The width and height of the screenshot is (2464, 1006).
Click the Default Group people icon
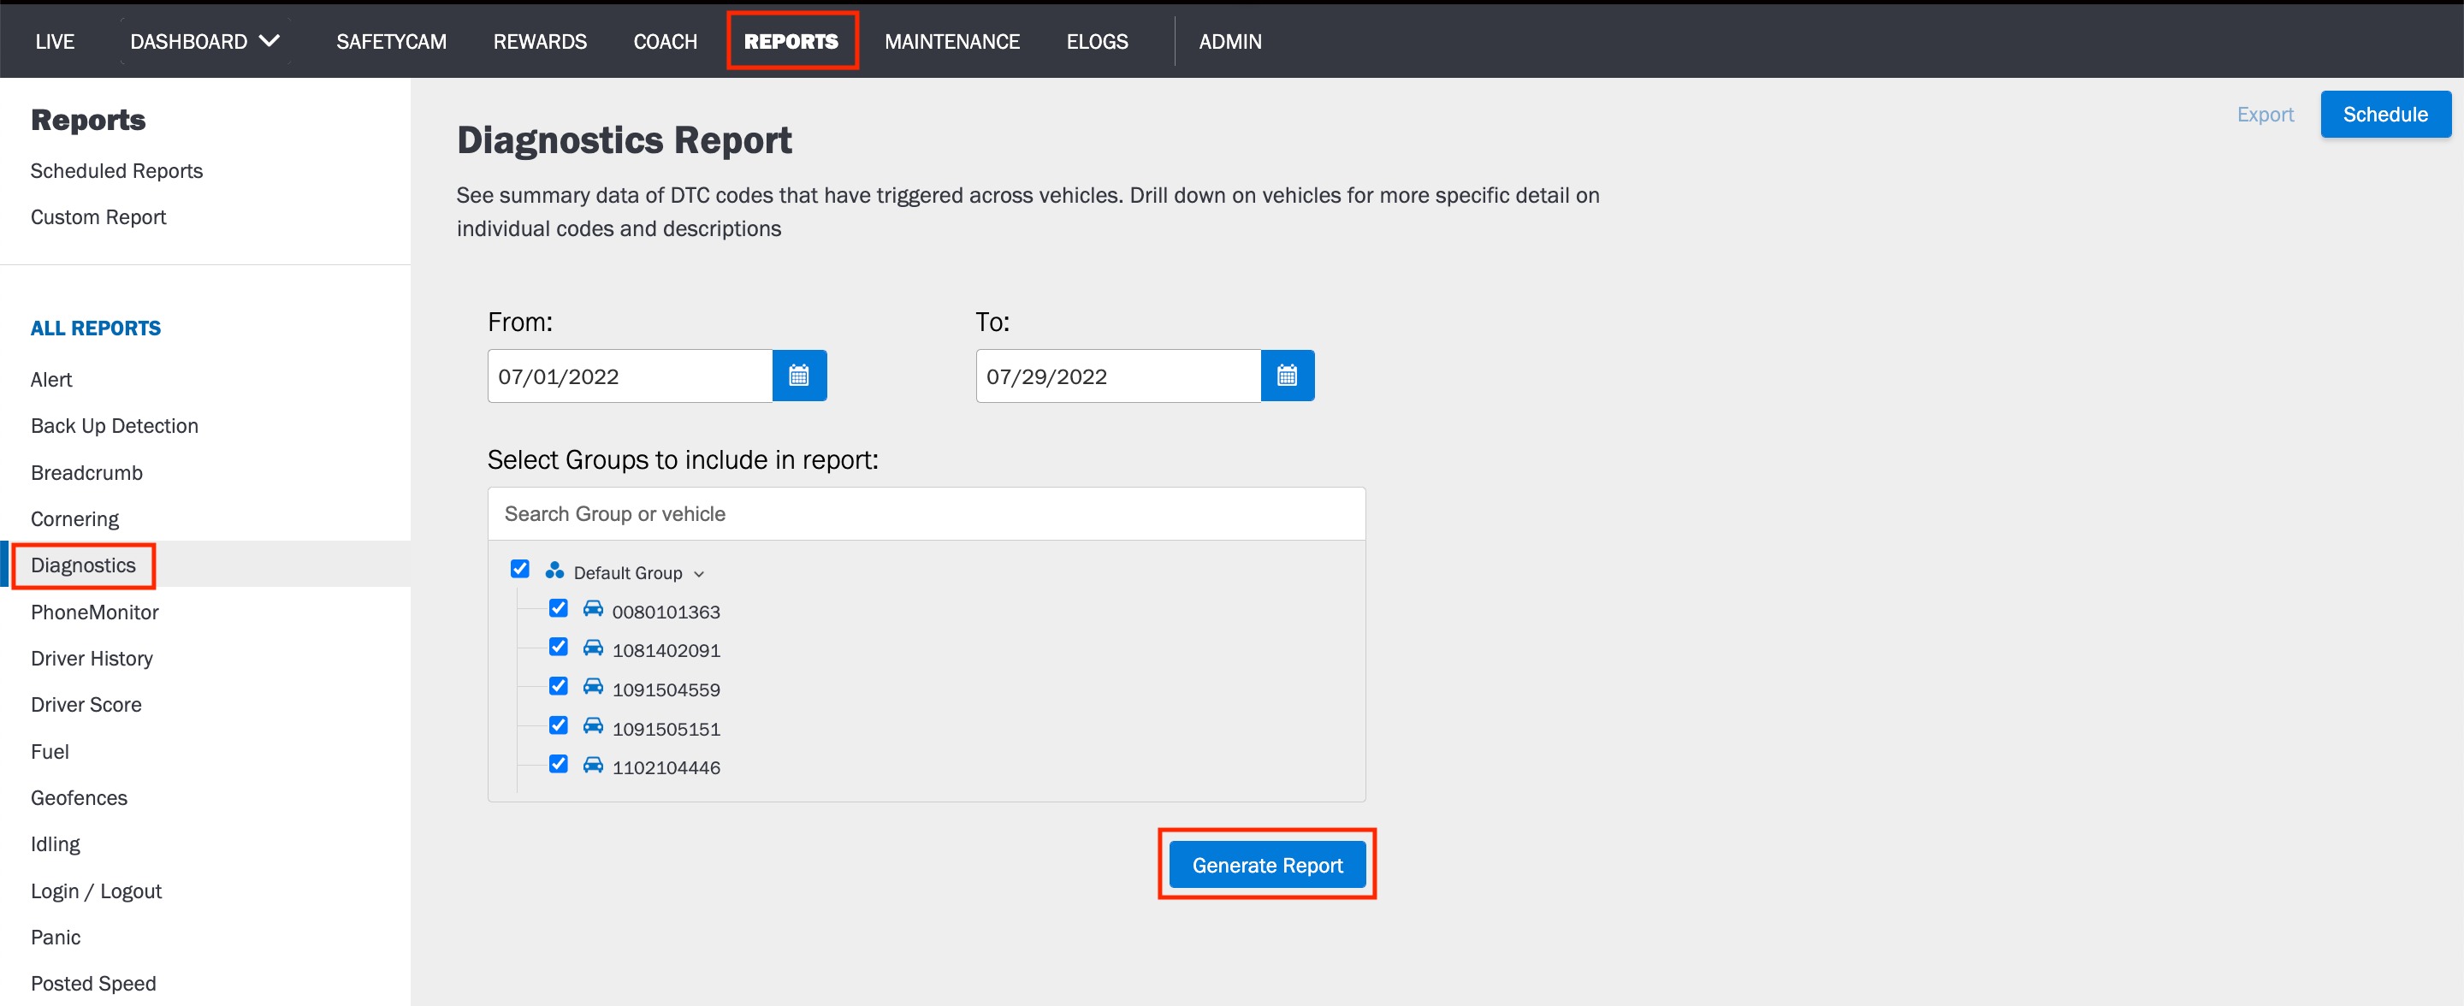[554, 571]
